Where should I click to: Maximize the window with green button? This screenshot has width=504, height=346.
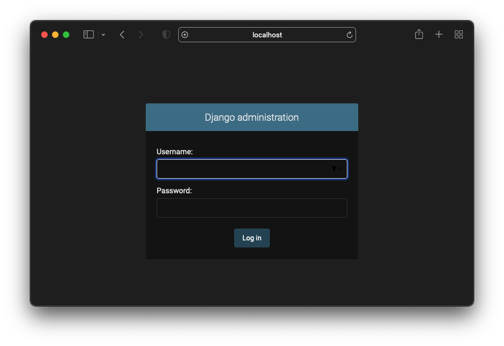coord(66,35)
